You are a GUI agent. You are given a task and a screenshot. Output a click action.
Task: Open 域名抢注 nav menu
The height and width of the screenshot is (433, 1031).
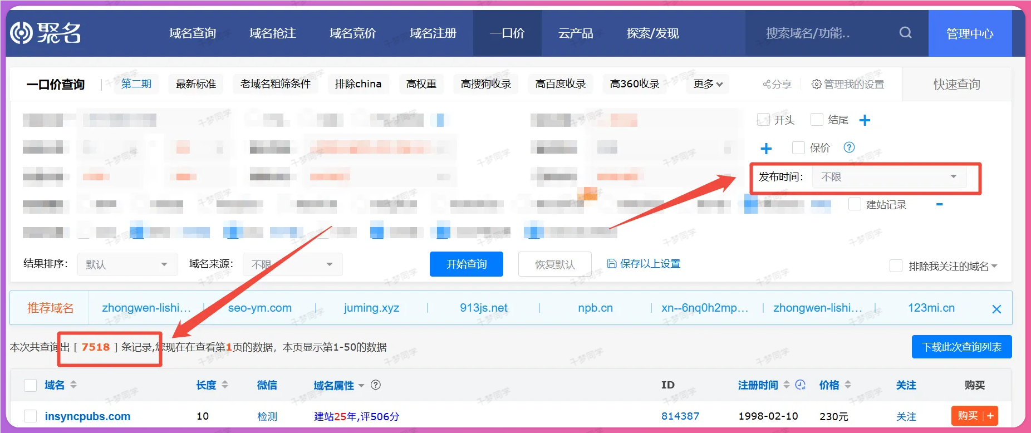[x=273, y=33]
